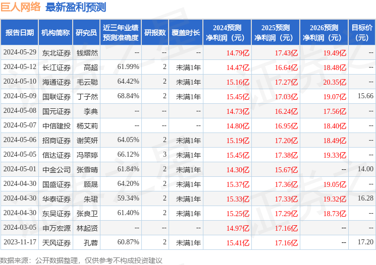Select the 研究员 column header
376x265 pixels.
pos(86,33)
